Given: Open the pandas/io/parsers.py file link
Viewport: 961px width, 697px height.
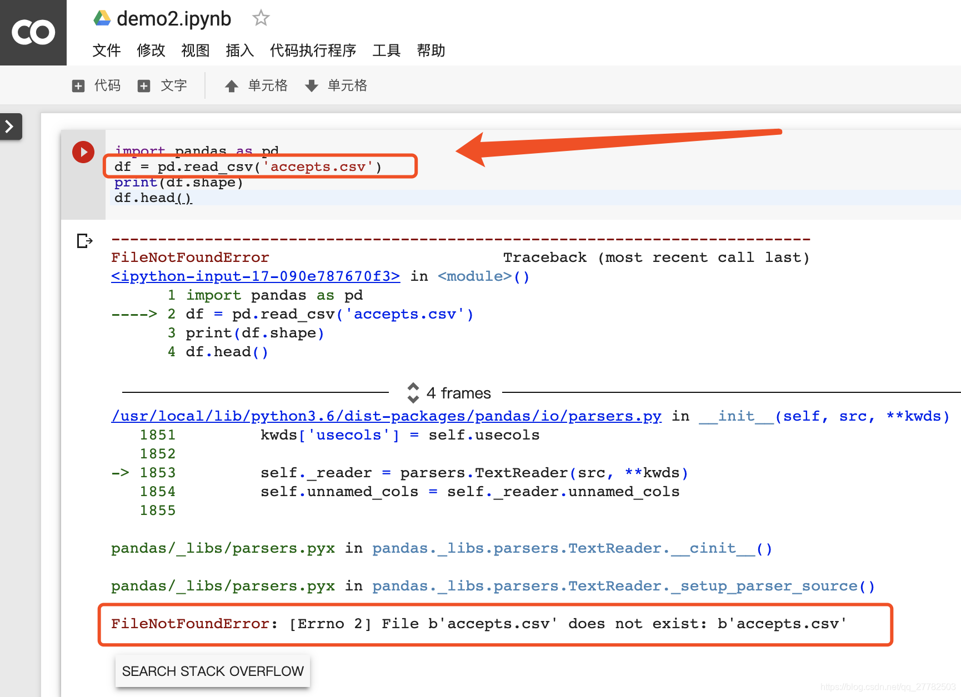Looking at the screenshot, I should pyautogui.click(x=387, y=416).
